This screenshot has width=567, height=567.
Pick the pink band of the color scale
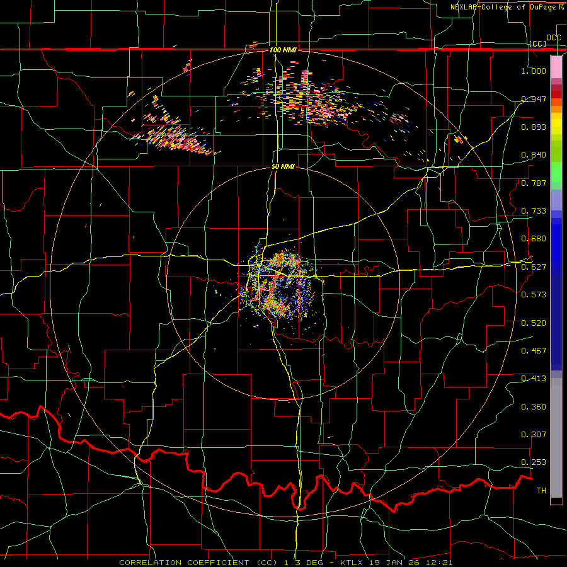(x=556, y=67)
